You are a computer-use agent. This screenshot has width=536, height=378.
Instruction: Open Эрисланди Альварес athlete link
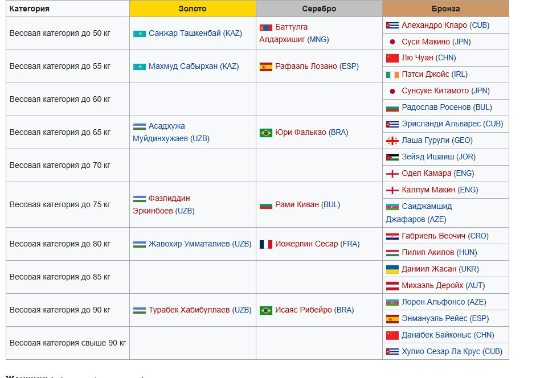pyautogui.click(x=441, y=124)
